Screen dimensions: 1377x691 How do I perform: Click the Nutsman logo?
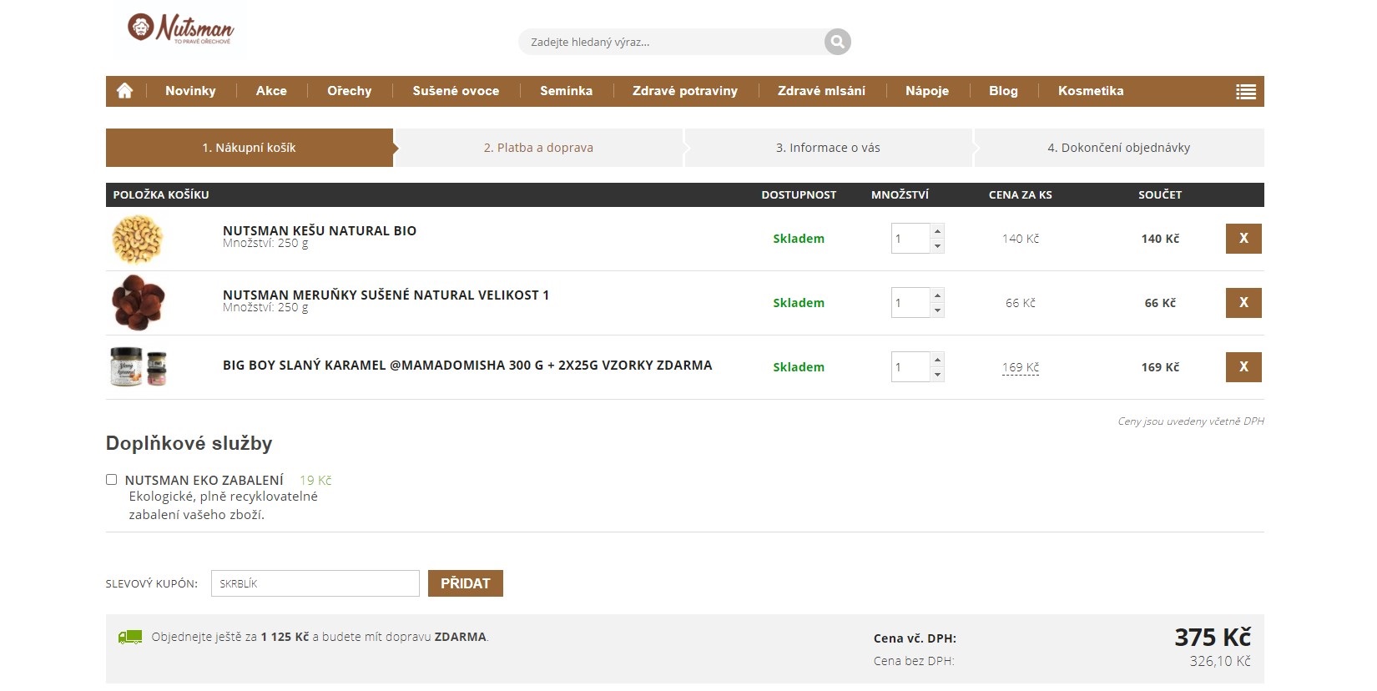[180, 28]
